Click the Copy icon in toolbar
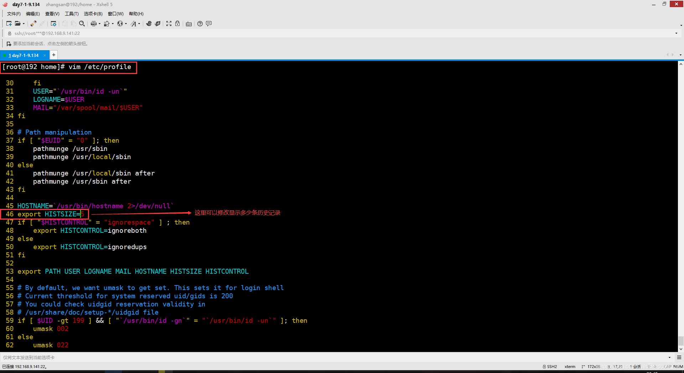The image size is (684, 373). (65, 23)
